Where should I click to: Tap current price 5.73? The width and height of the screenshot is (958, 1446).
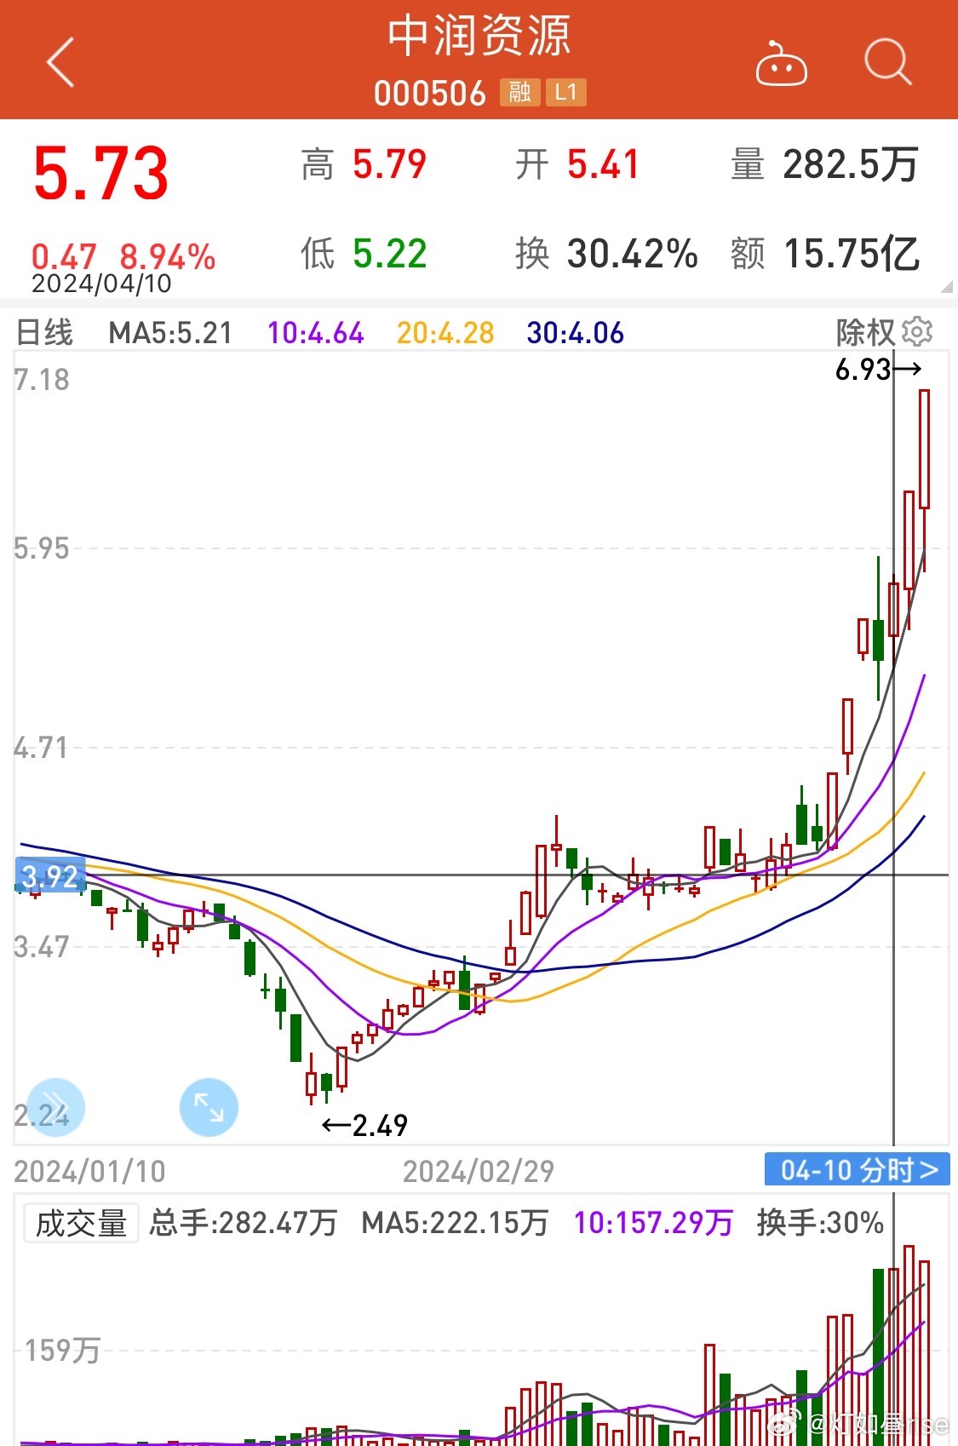coord(100,173)
